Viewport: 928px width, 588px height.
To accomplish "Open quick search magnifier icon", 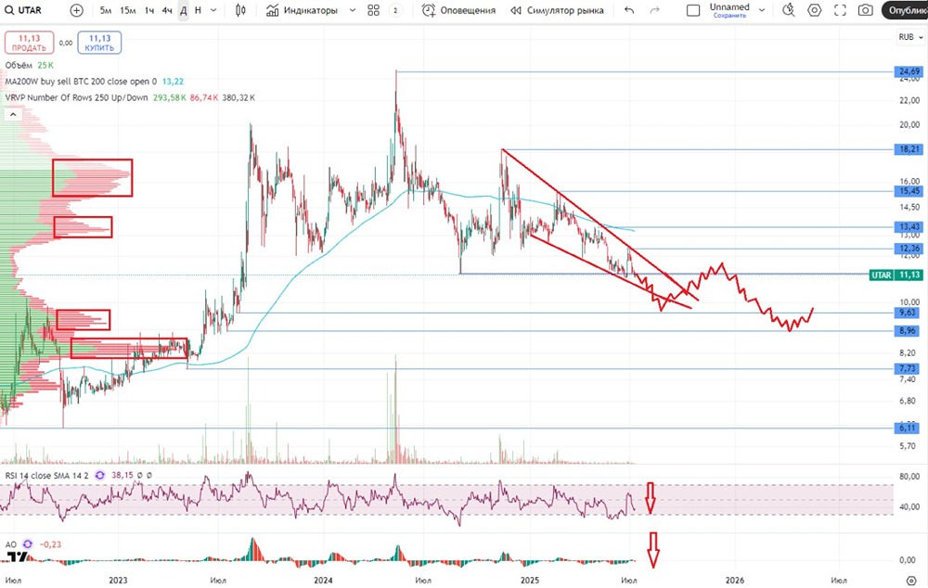I will coord(788,10).
